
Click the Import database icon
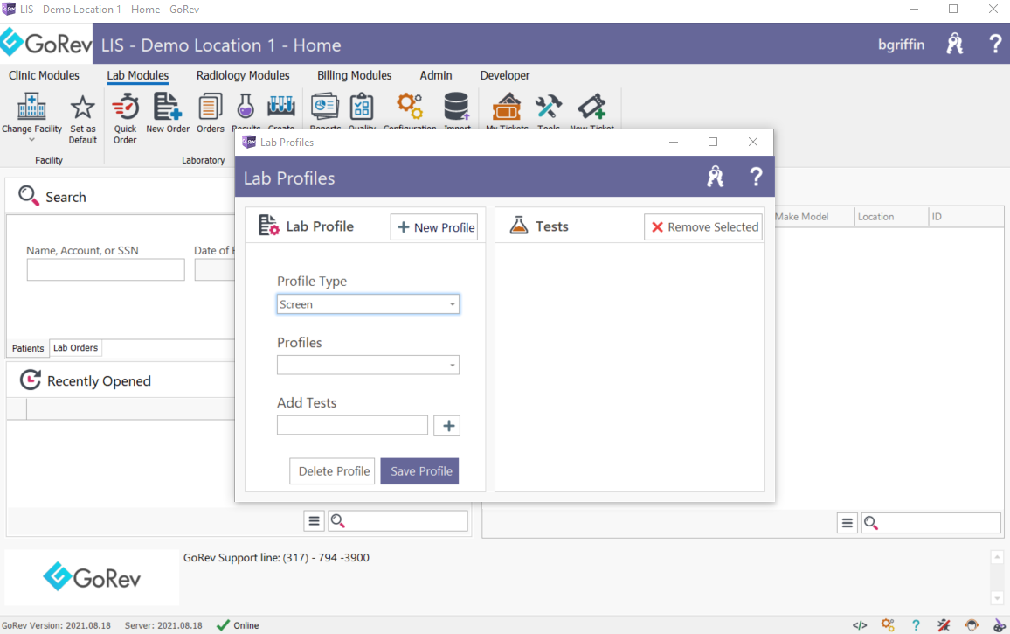[x=457, y=107]
